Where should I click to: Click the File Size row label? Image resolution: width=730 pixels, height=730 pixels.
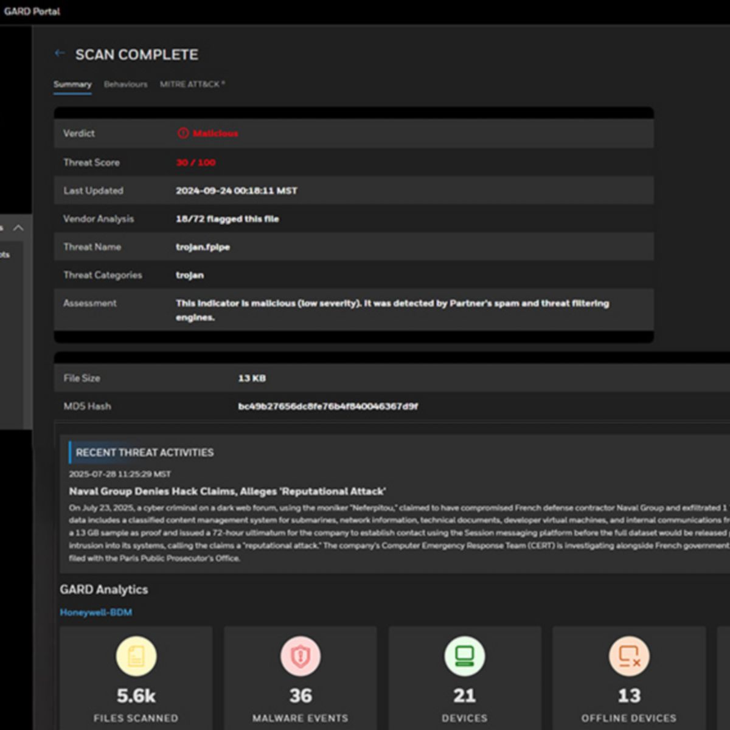coord(82,378)
